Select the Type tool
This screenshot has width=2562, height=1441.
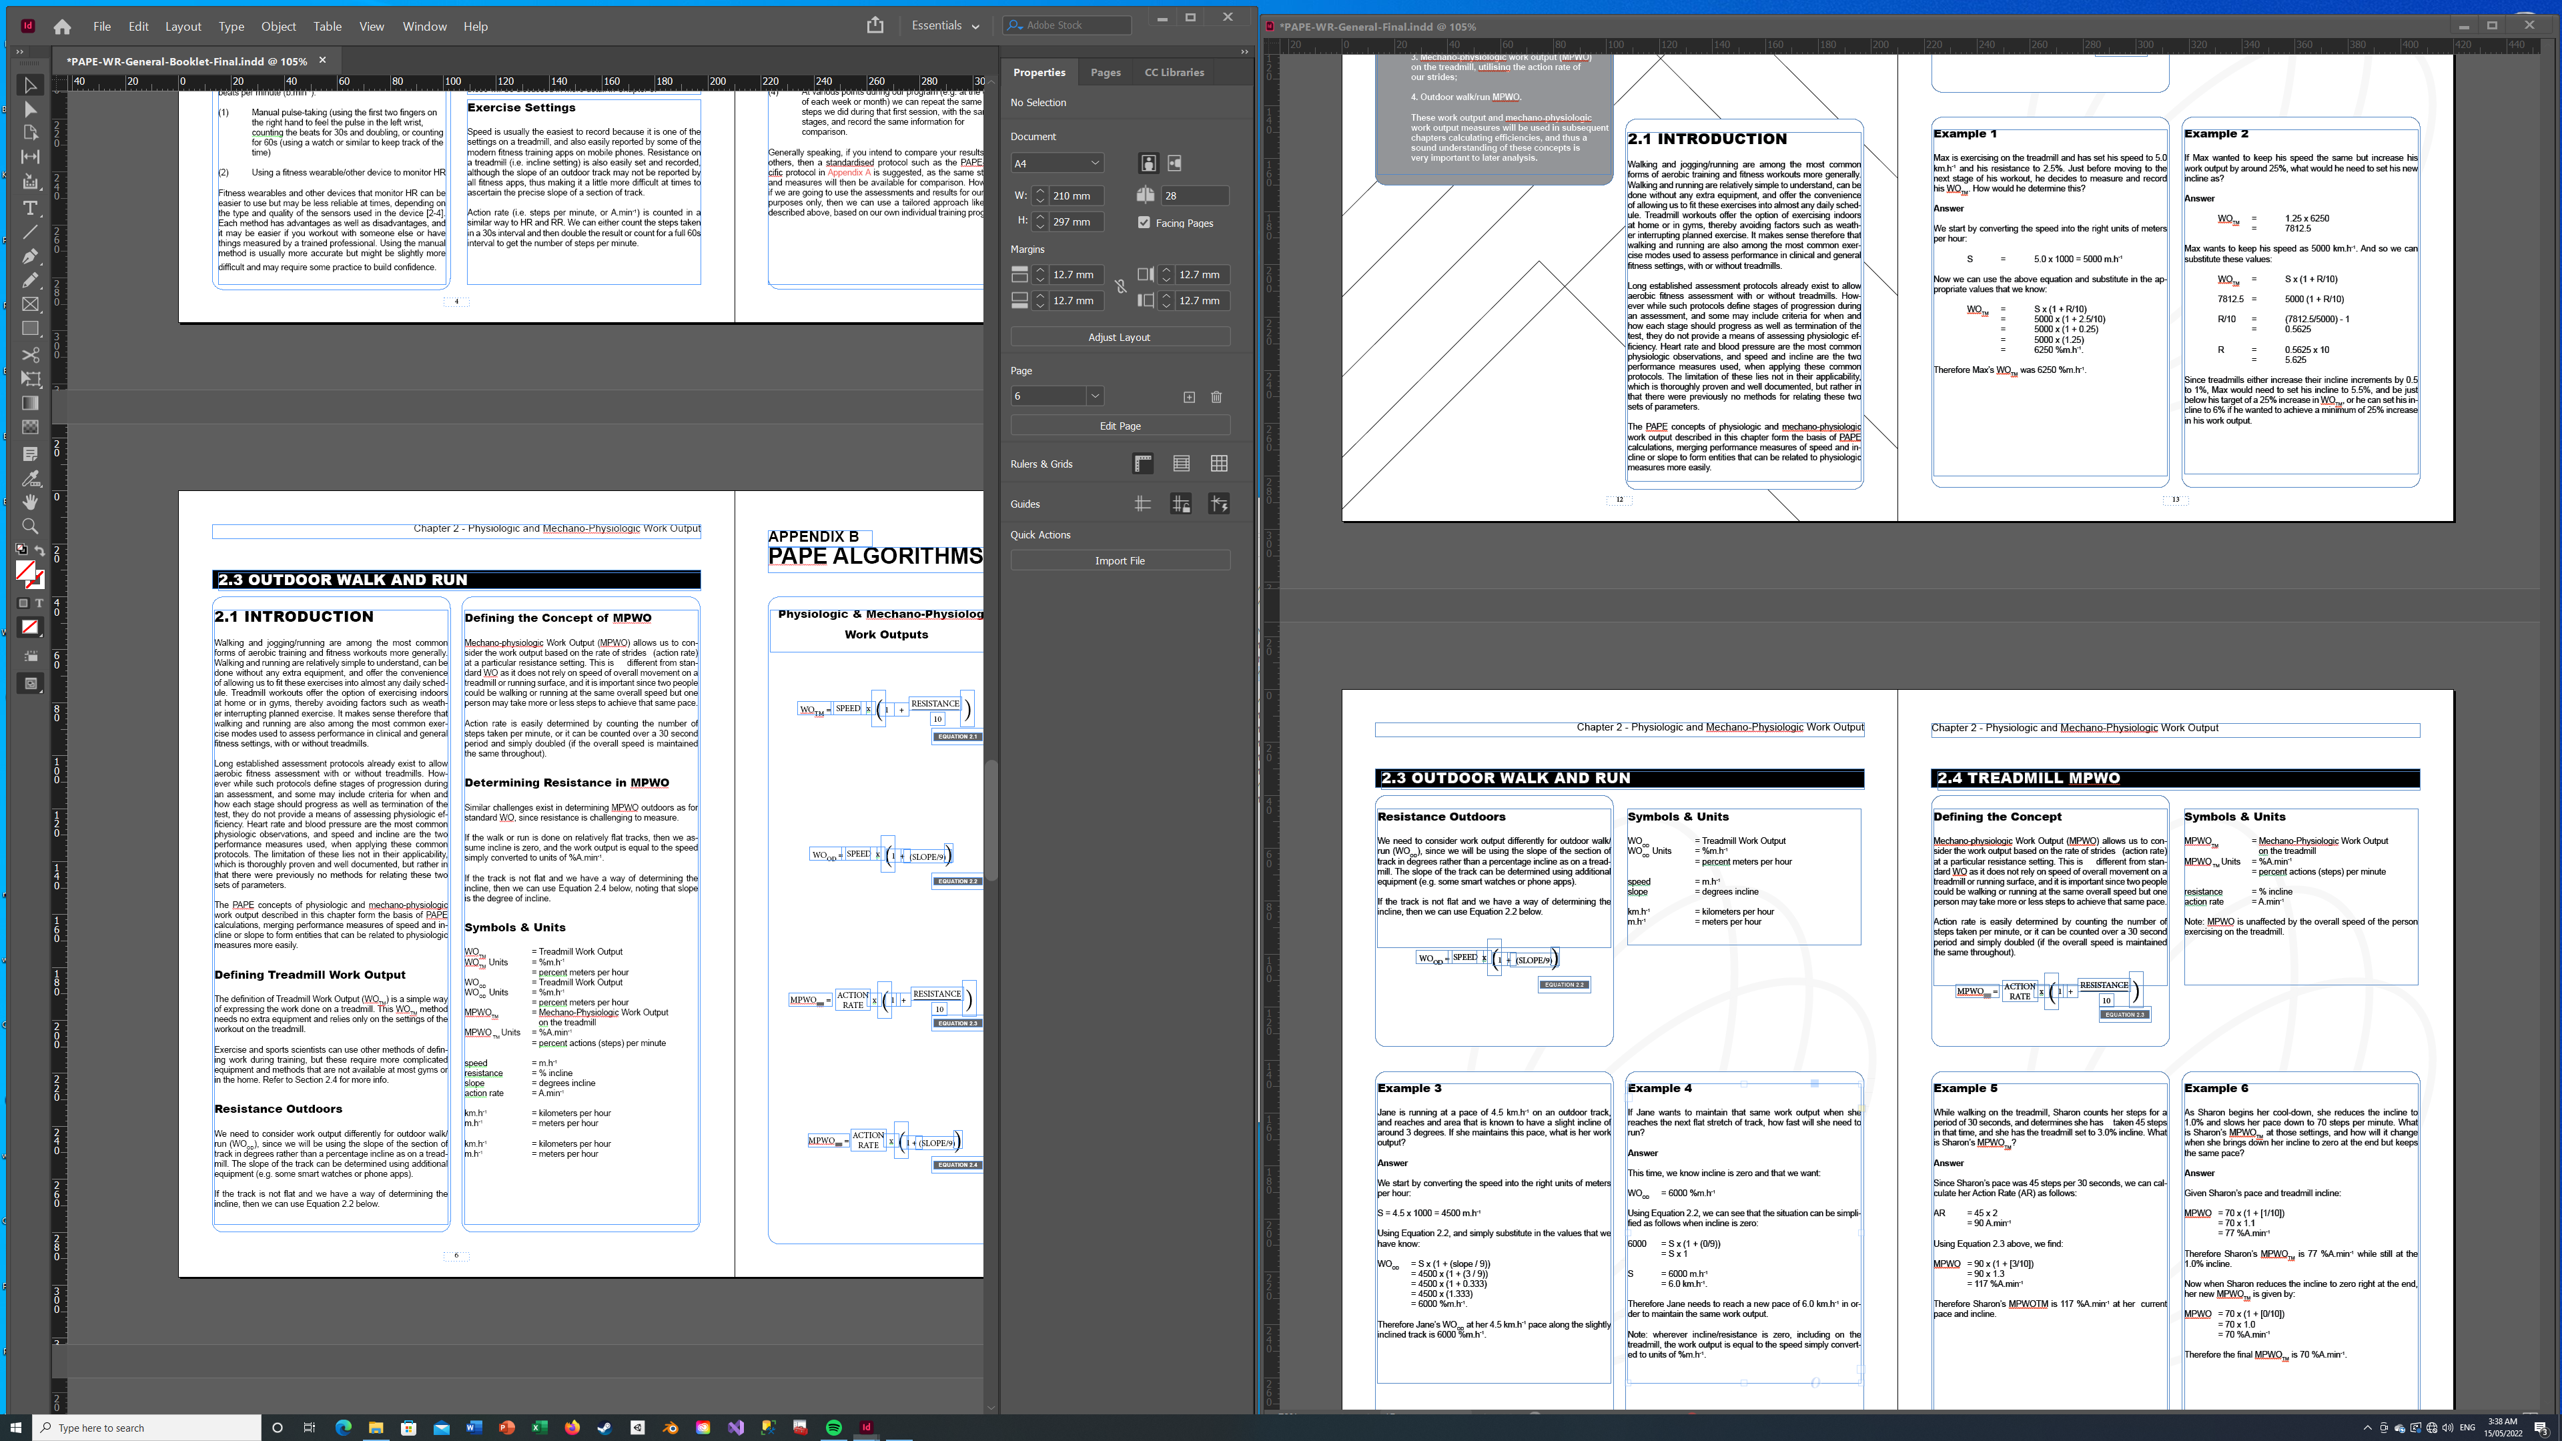[30, 208]
